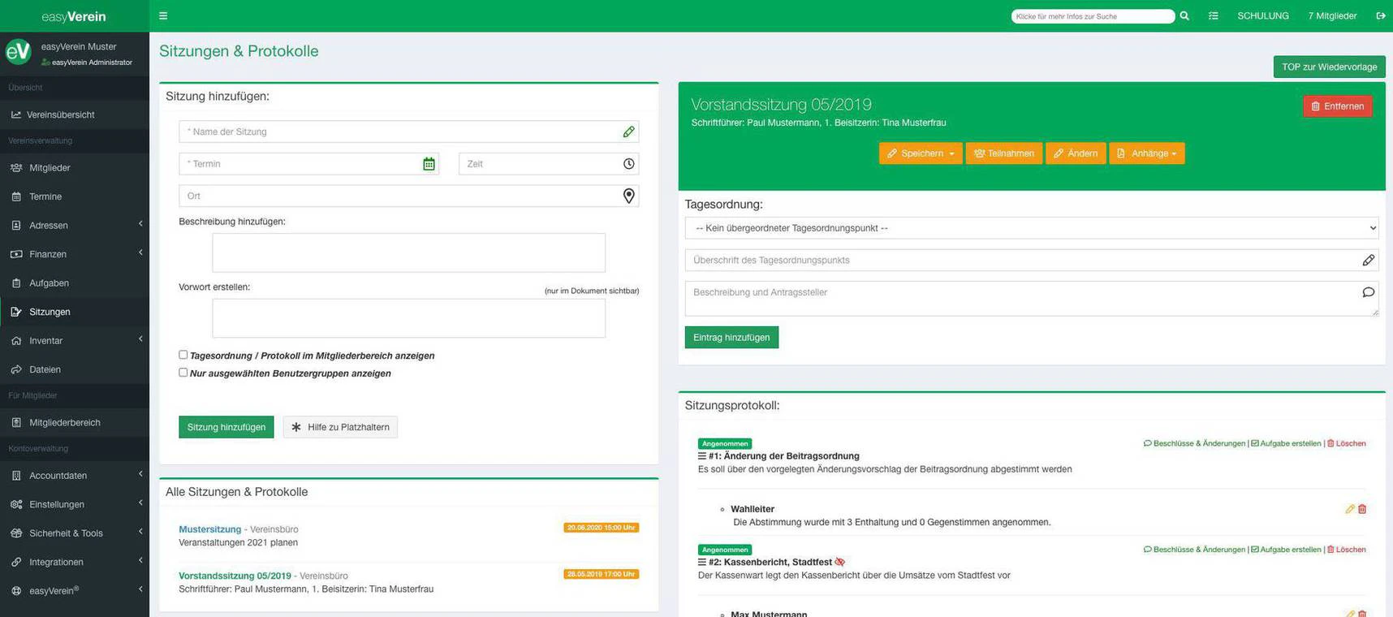Expand the Inventar sidebar submenu
The height and width of the screenshot is (617, 1393).
click(75, 340)
